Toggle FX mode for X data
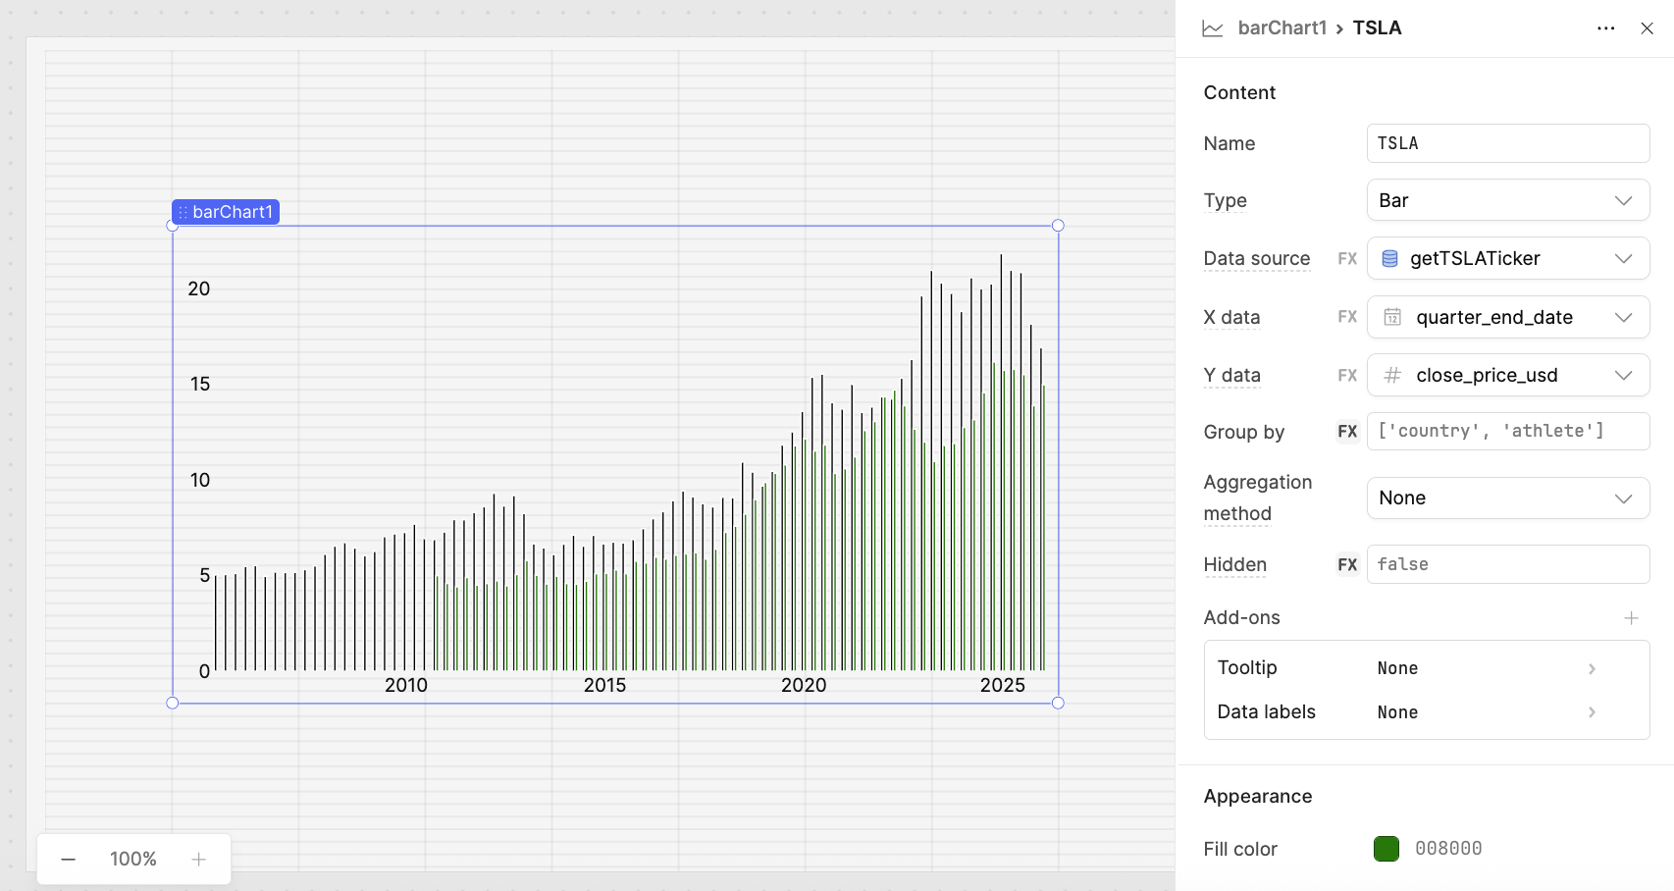Screen dimensions: 1674x891 tap(1347, 317)
